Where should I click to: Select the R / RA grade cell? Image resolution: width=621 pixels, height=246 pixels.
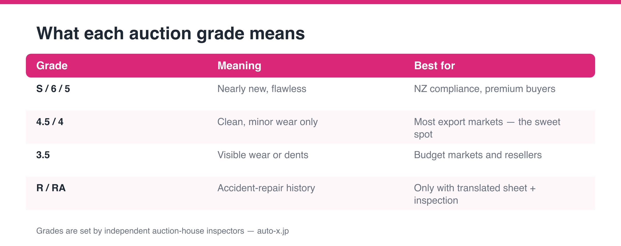point(51,188)
